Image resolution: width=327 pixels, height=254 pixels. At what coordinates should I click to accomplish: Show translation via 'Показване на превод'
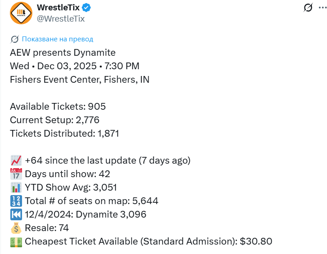point(58,39)
